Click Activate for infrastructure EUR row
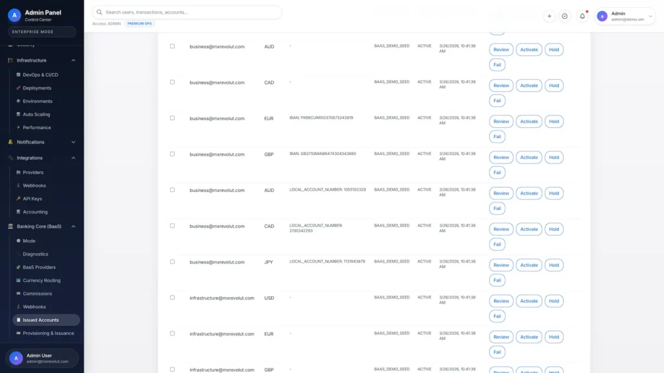The image size is (664, 373). pos(529,337)
